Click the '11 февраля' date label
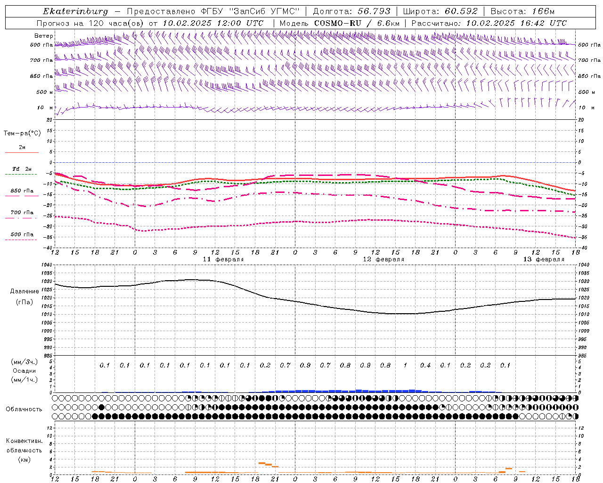603x483 pixels. point(223,259)
